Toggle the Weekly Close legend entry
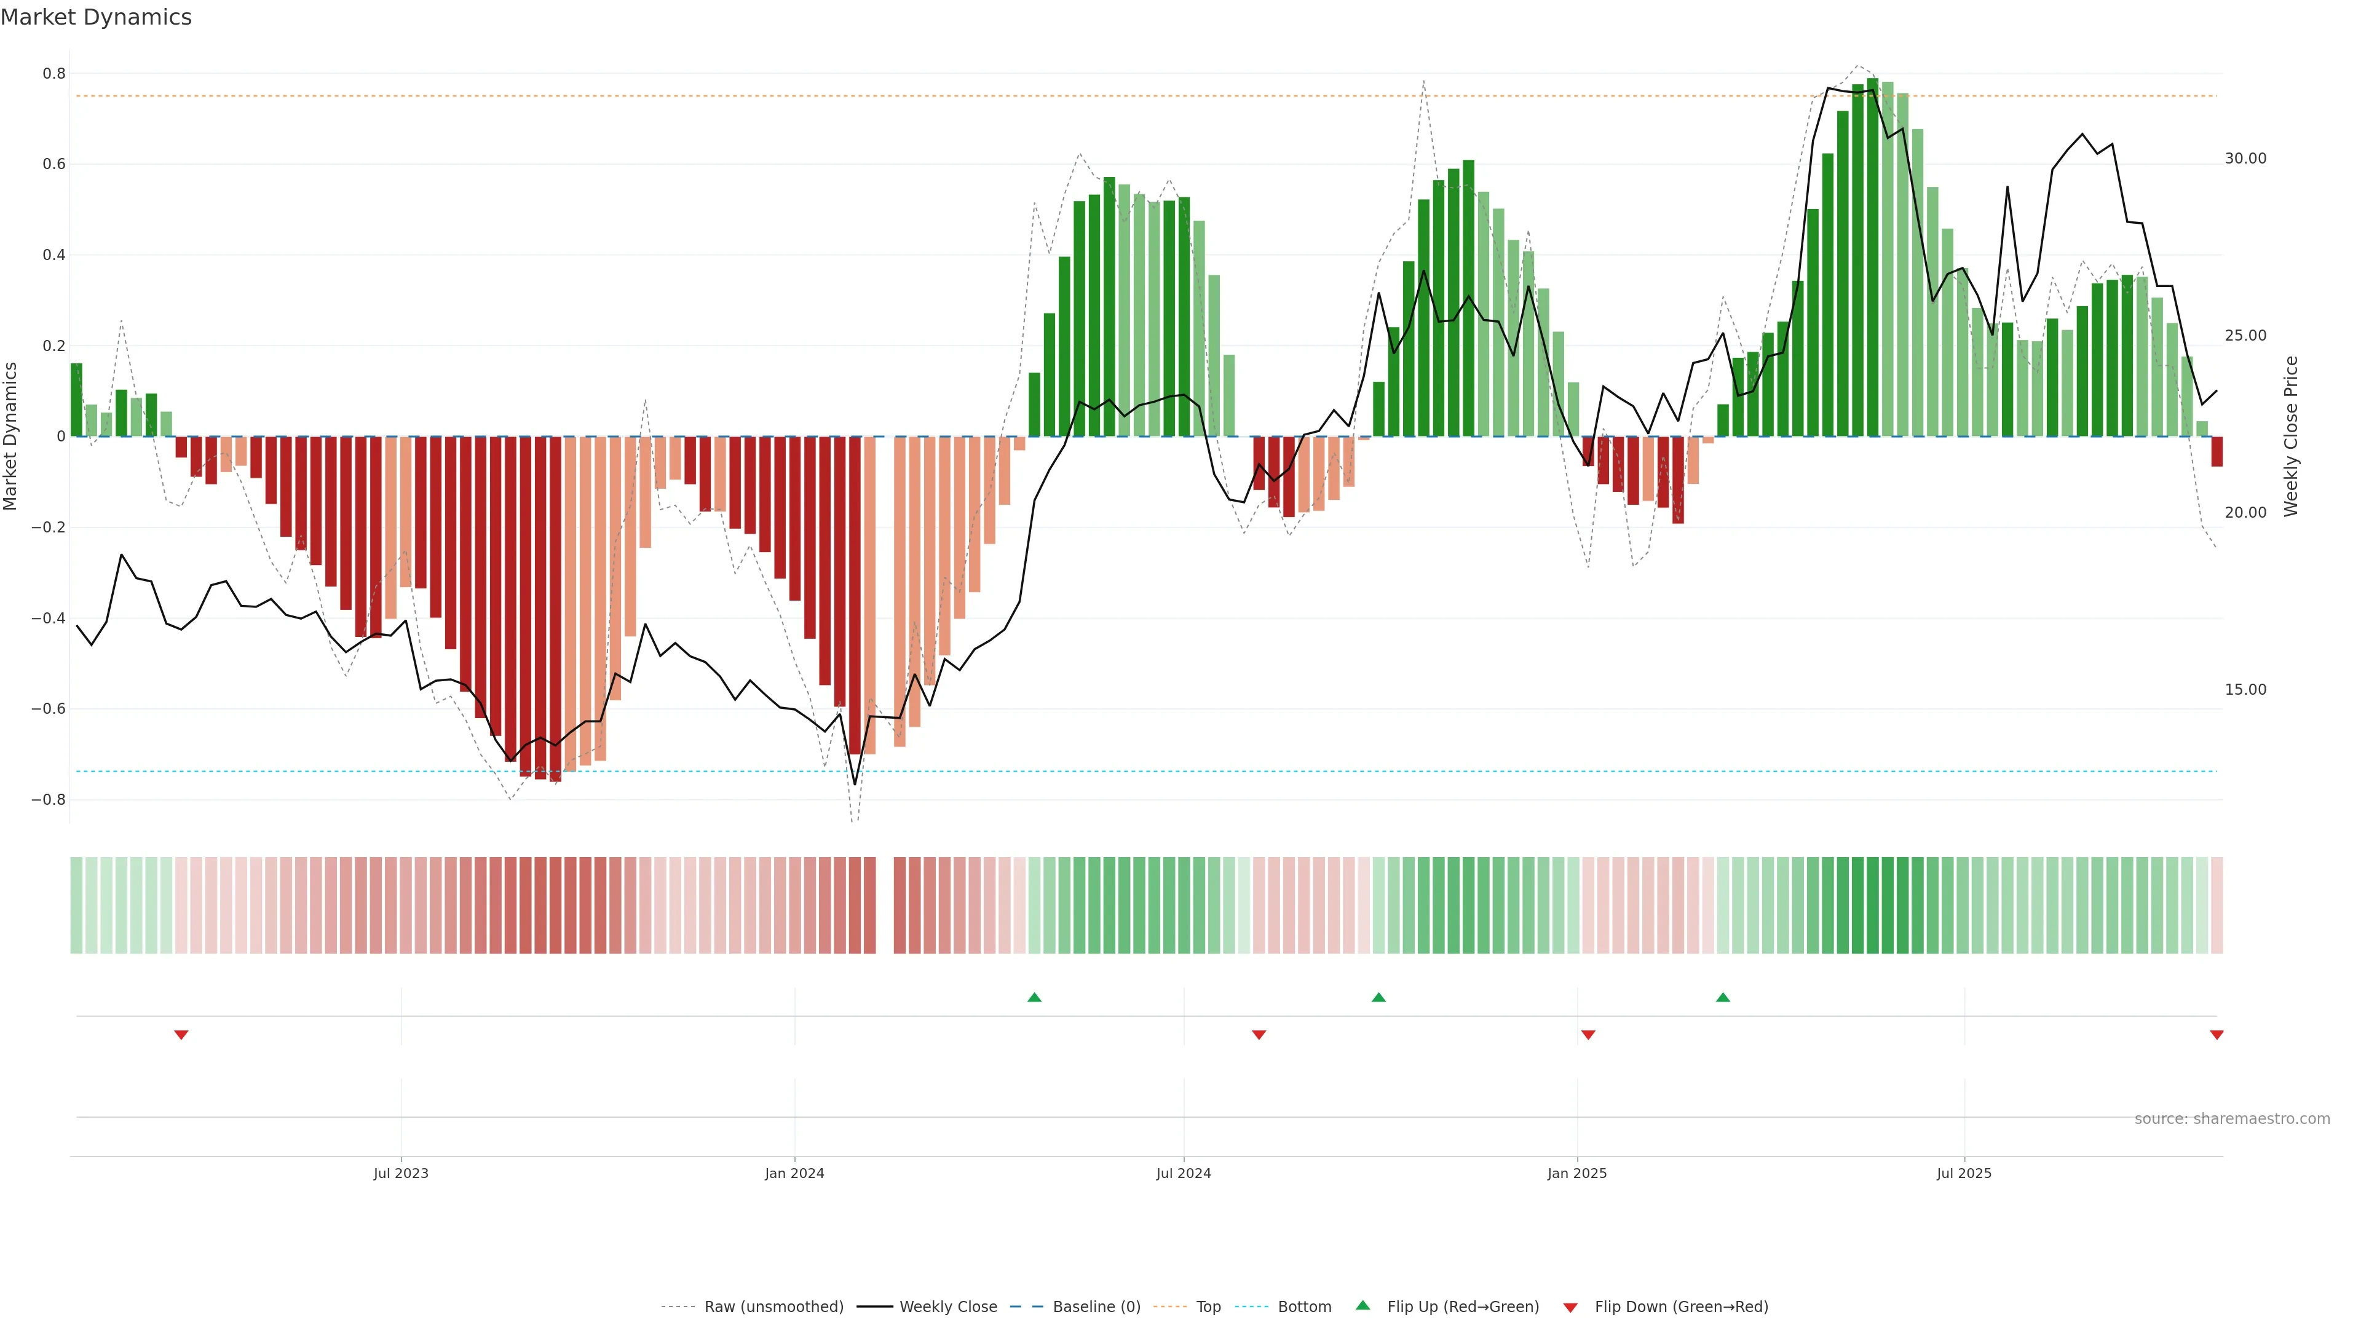 [947, 1307]
